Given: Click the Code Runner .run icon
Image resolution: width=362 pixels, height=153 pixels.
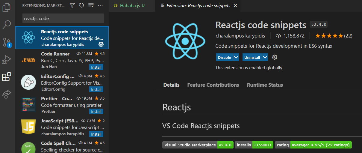Looking at the screenshot, I should (28, 60).
